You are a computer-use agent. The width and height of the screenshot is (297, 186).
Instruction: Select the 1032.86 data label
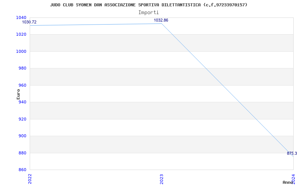(x=161, y=20)
